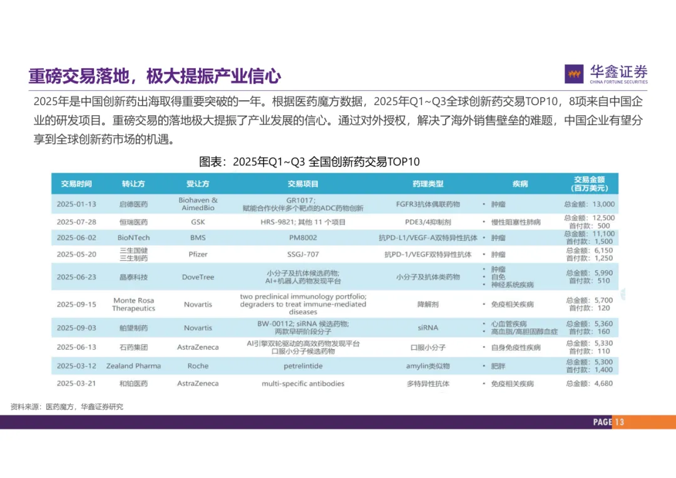This screenshot has width=676, height=478.
Task: Click the siRNA type cell
Action: click(x=428, y=328)
